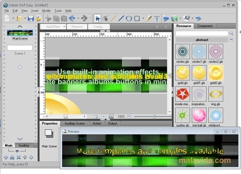This screenshot has height=174, width=241.
Task: Click the publish settings wrench icon
Action: (187, 18)
